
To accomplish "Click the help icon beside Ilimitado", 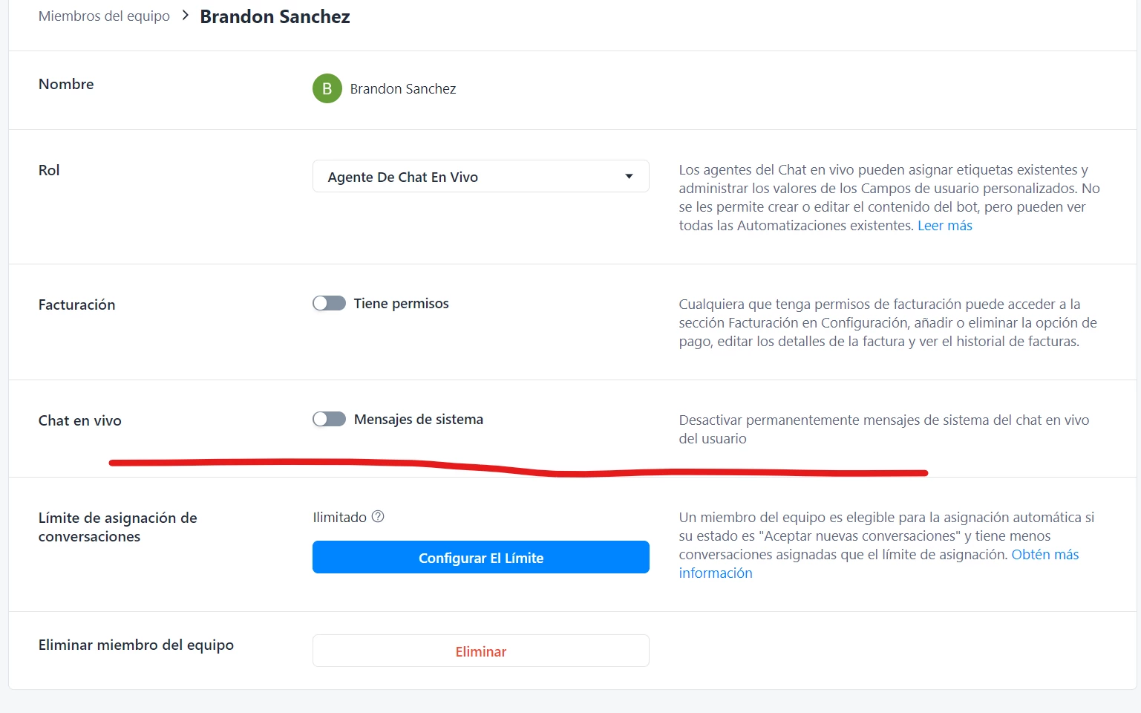I will [x=378, y=517].
